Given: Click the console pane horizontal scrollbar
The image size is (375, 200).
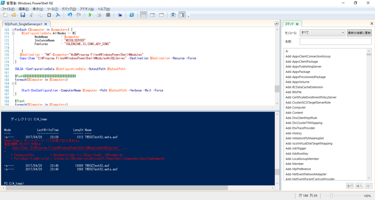Looking at the screenshot, I should pyautogui.click(x=138, y=188).
